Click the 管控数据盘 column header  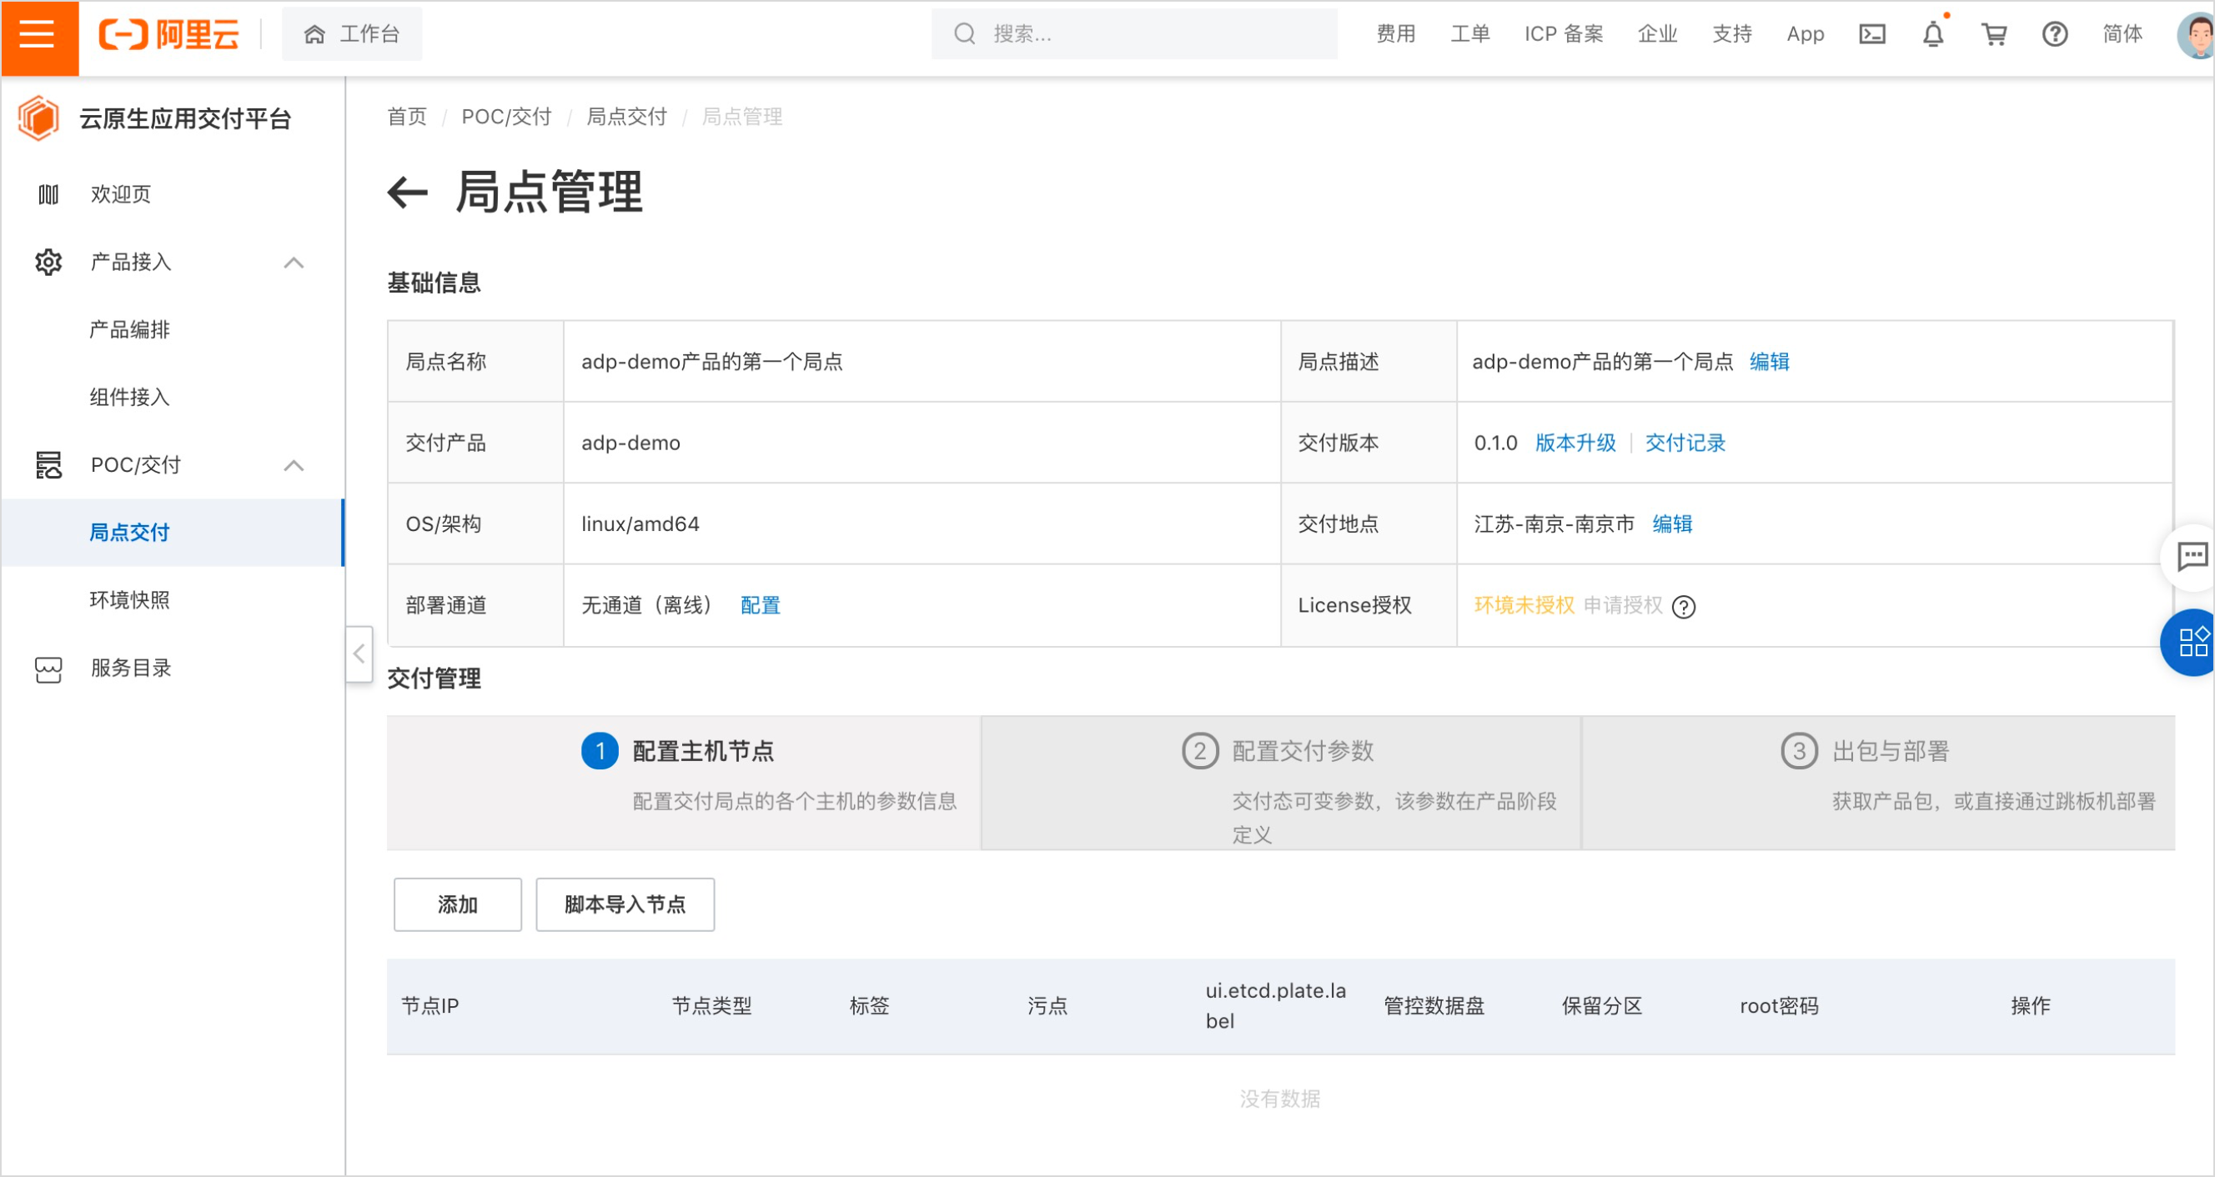pos(1434,1007)
